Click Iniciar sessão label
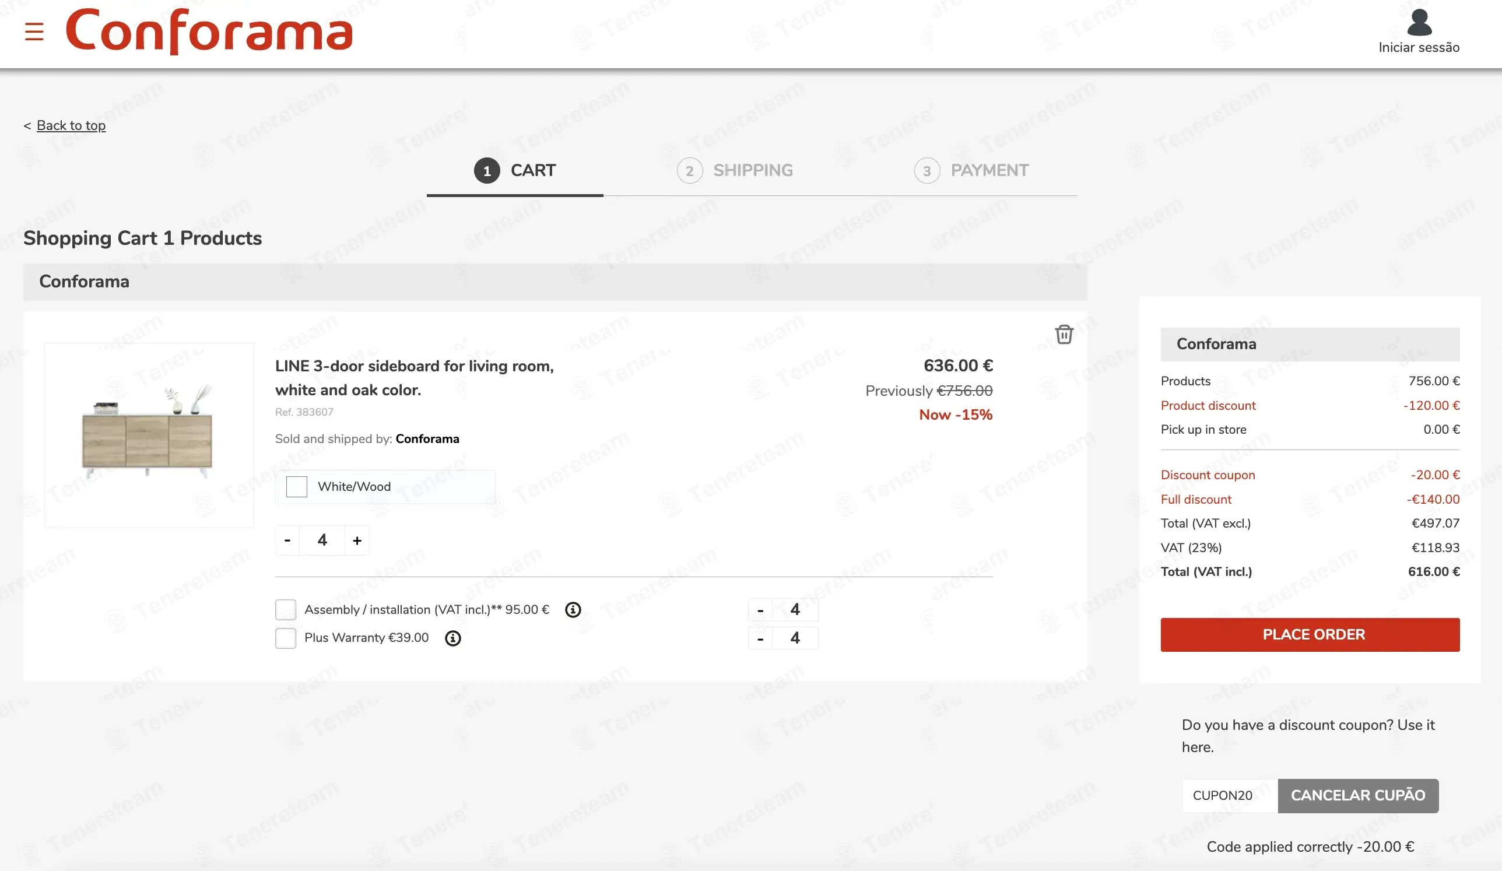Viewport: 1502px width, 871px height. coord(1419,48)
